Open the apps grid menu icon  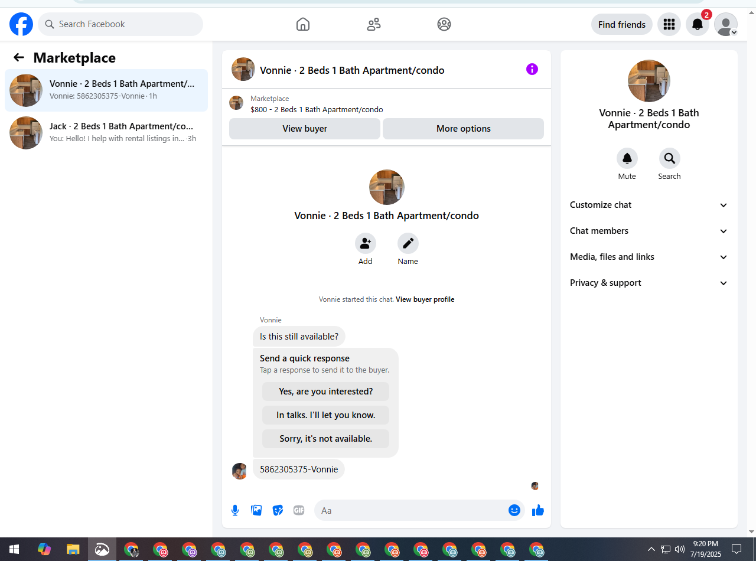point(669,24)
